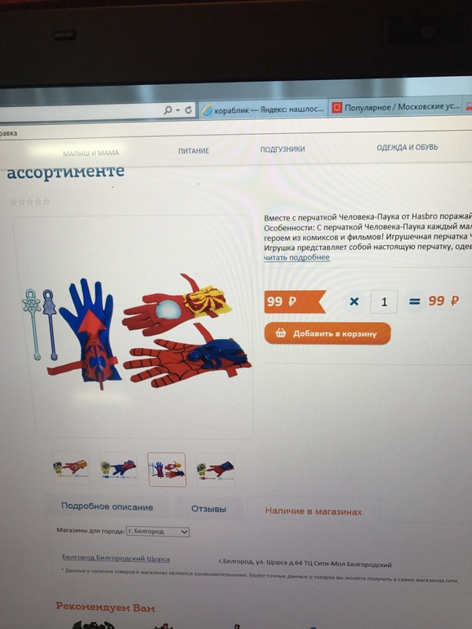The image size is (472, 629).
Task: Open the ПОДГУЗНИКИ category
Action: click(x=283, y=149)
